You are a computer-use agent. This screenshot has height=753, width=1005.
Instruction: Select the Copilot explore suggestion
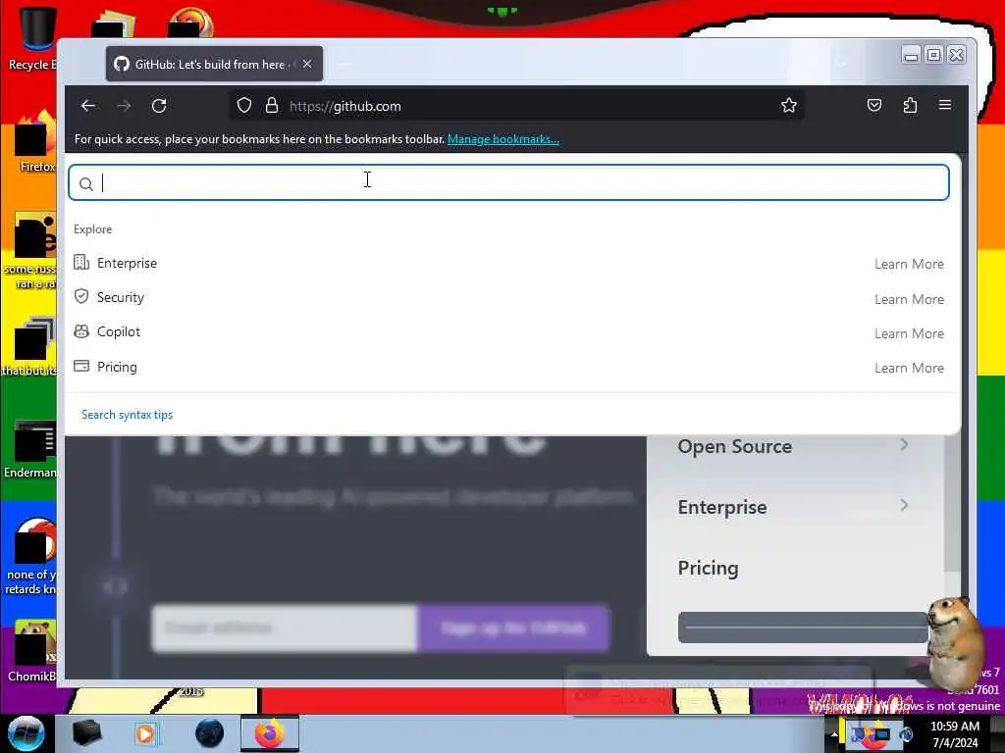[x=509, y=332]
